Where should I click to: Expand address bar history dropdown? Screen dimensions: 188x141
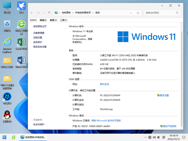131,13
